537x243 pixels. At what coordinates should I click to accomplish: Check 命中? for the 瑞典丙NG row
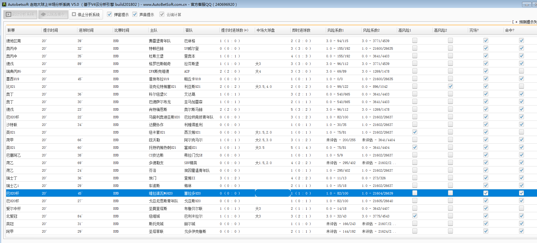click(521, 71)
